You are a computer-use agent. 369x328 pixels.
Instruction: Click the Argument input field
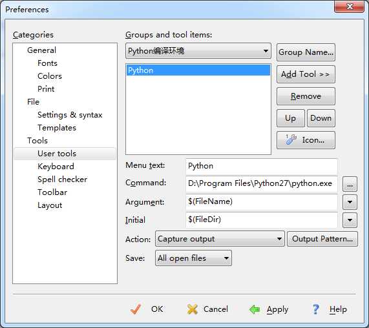262,201
